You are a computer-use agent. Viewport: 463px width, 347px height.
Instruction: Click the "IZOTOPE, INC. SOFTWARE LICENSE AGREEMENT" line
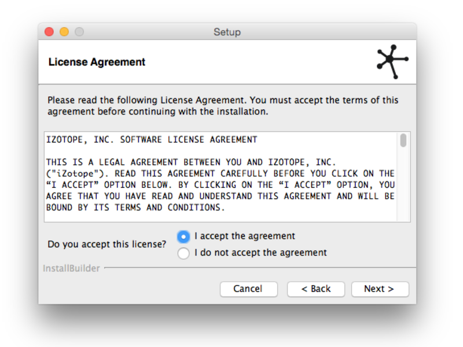152,140
